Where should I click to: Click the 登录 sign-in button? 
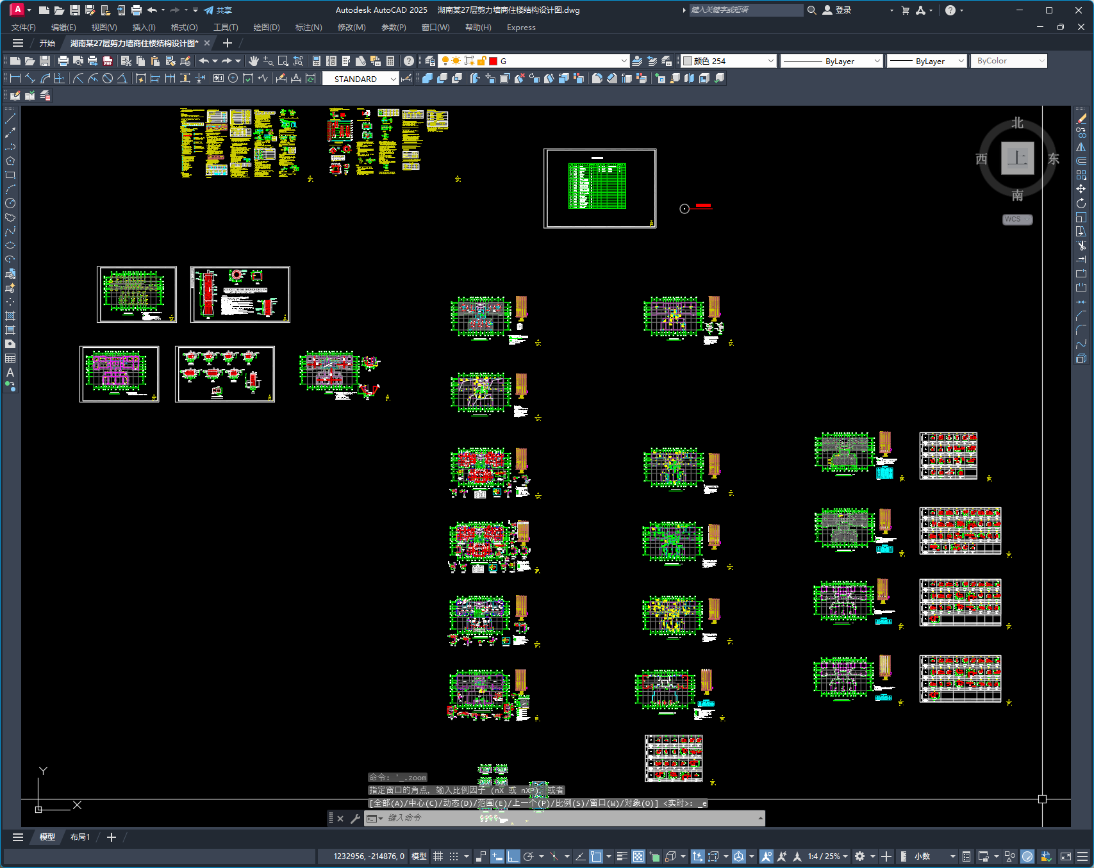[x=837, y=10]
